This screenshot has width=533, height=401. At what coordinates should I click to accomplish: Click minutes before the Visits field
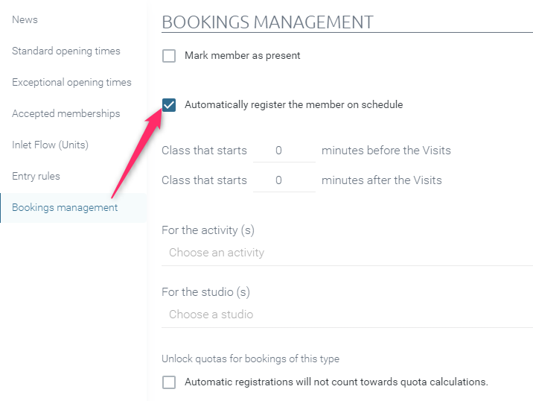[x=284, y=151]
